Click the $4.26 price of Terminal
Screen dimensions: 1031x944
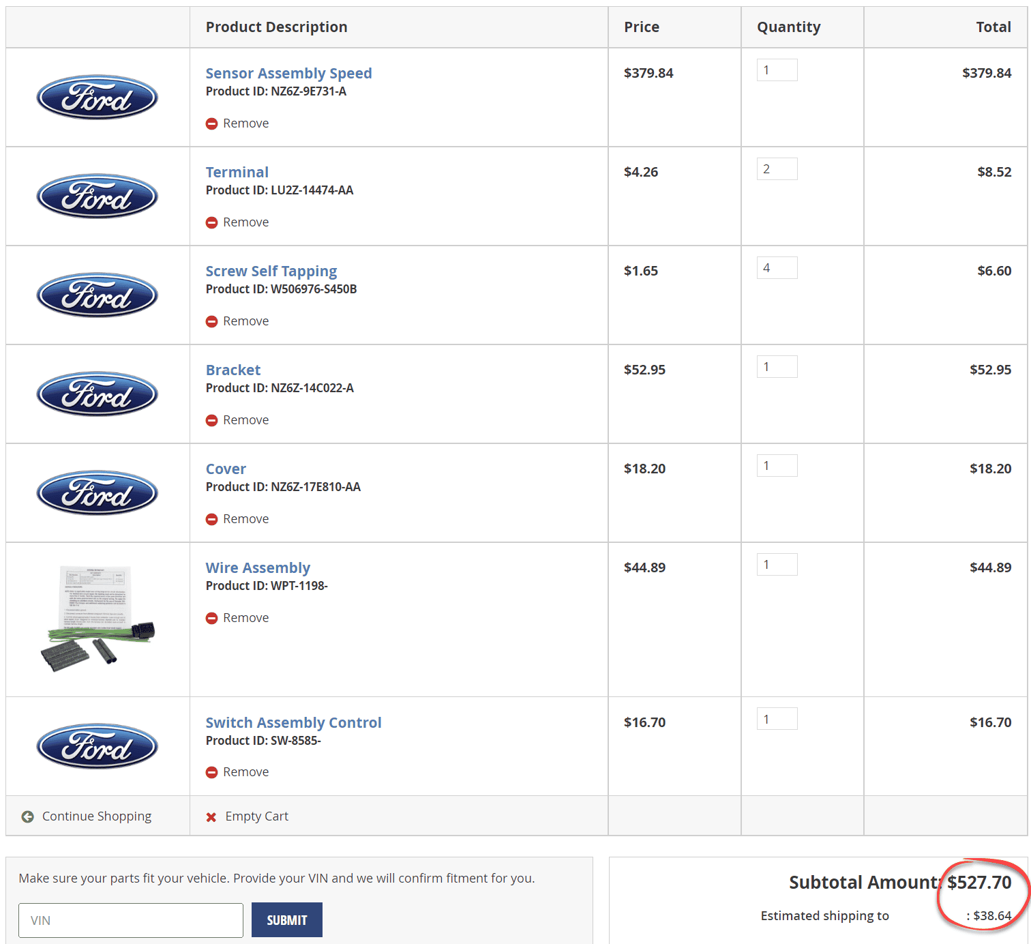(641, 172)
